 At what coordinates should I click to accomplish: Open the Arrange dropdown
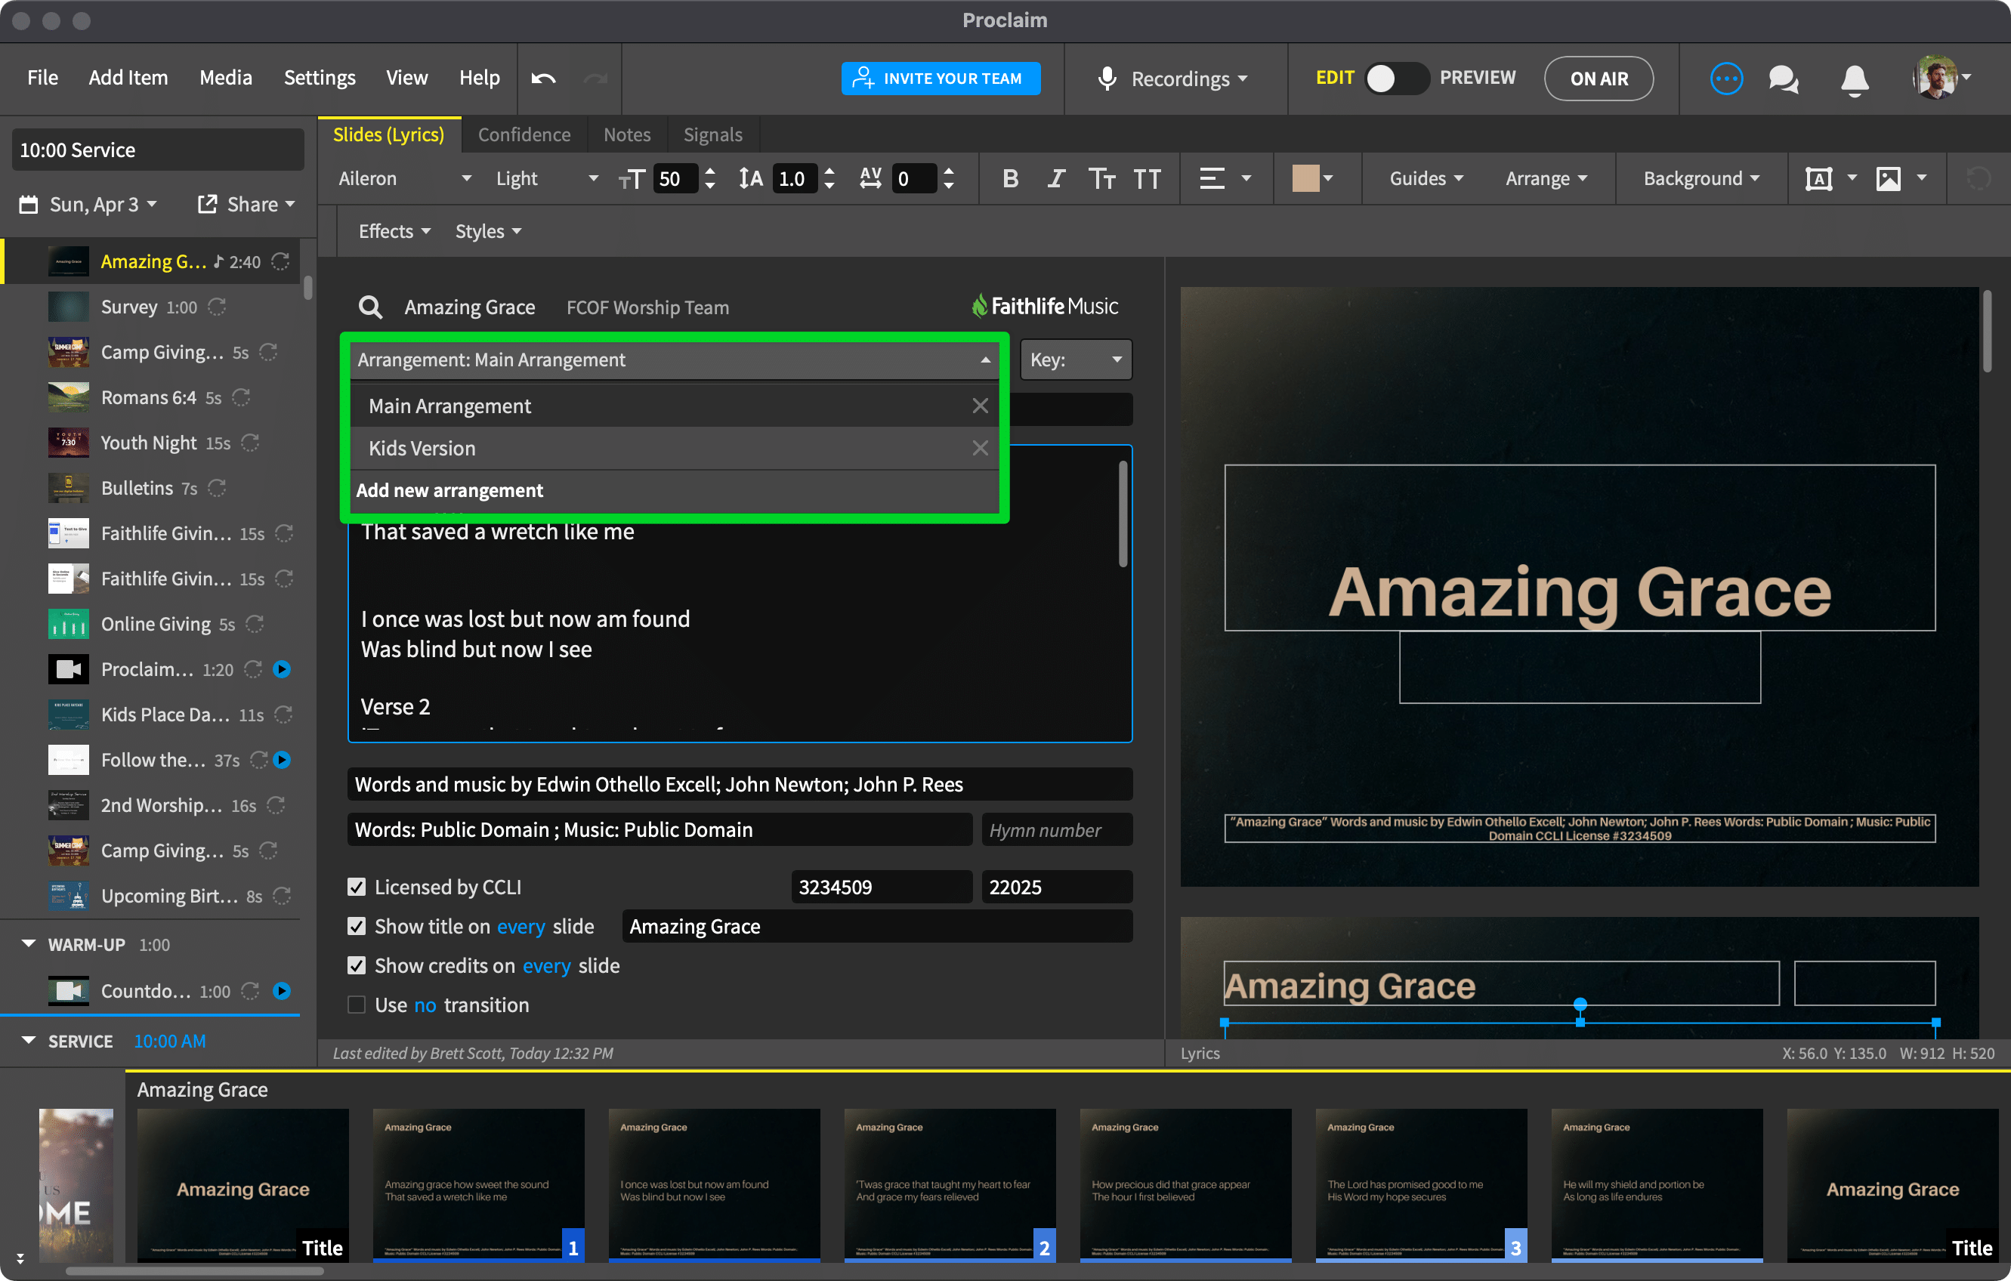(1546, 177)
